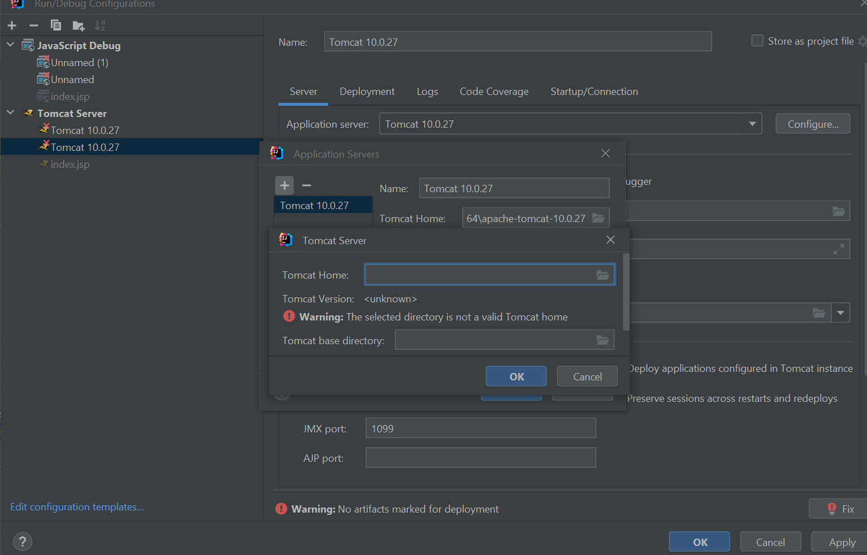Enable Store as project file checkbox
This screenshot has width=867, height=555.
coord(757,41)
